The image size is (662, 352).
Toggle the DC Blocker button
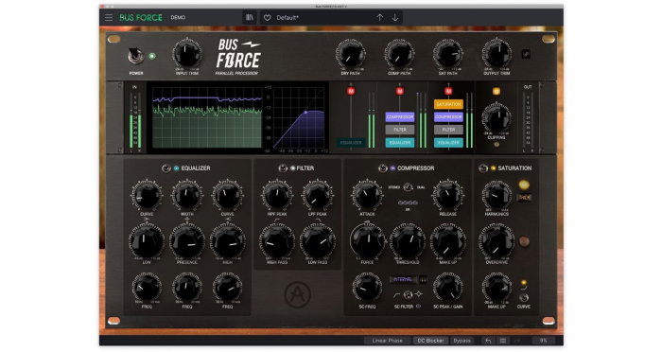tap(430, 340)
